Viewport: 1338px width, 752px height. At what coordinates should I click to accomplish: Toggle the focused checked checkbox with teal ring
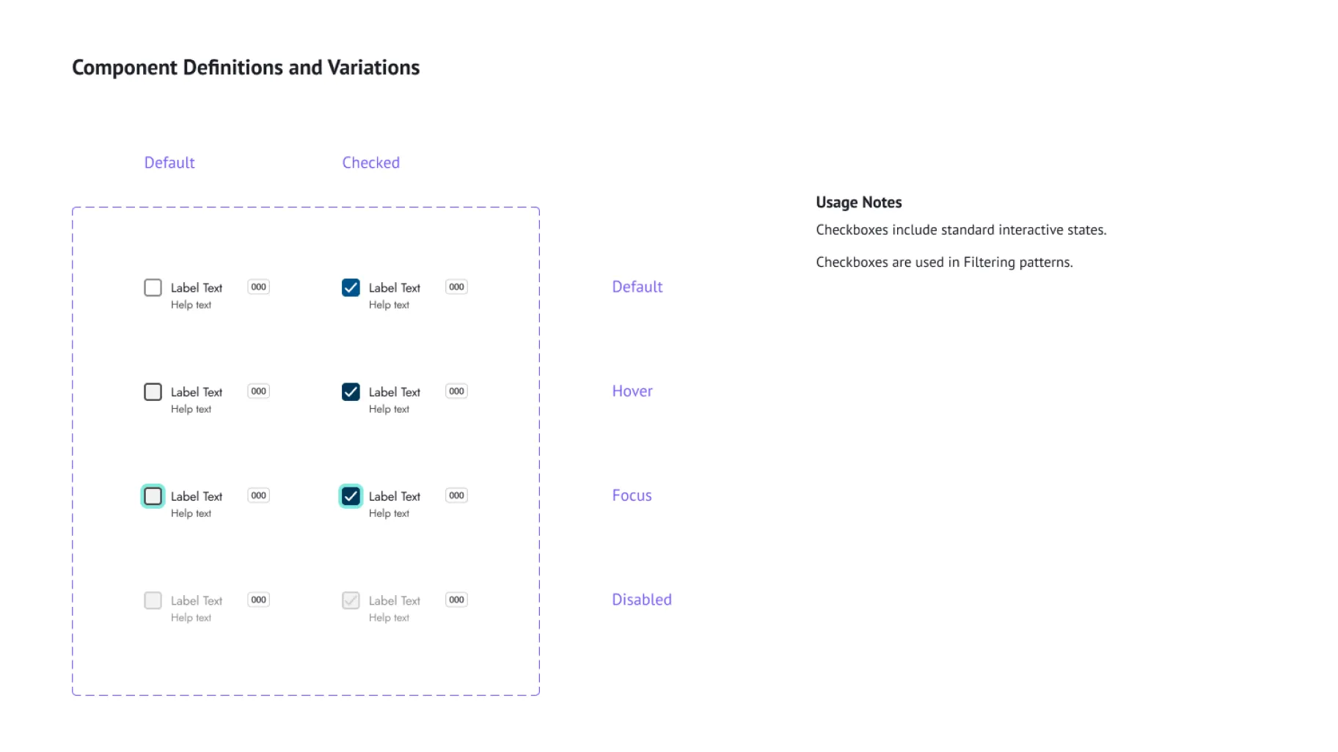tap(351, 496)
